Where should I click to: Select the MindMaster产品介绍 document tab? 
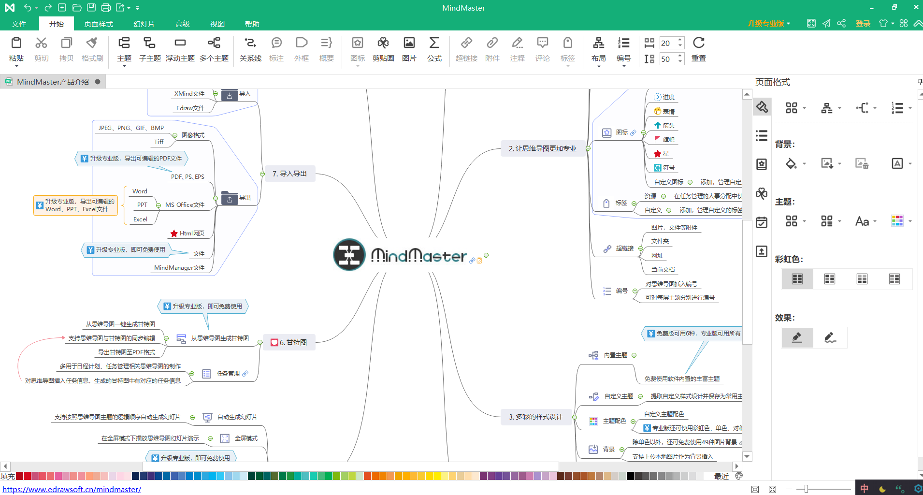pos(53,82)
